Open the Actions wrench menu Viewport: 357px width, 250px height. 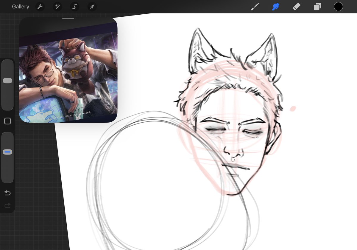point(40,7)
